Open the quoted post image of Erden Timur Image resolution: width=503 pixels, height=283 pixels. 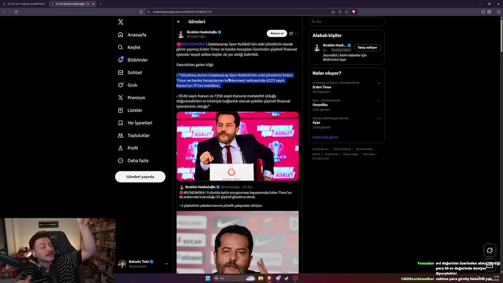237,242
